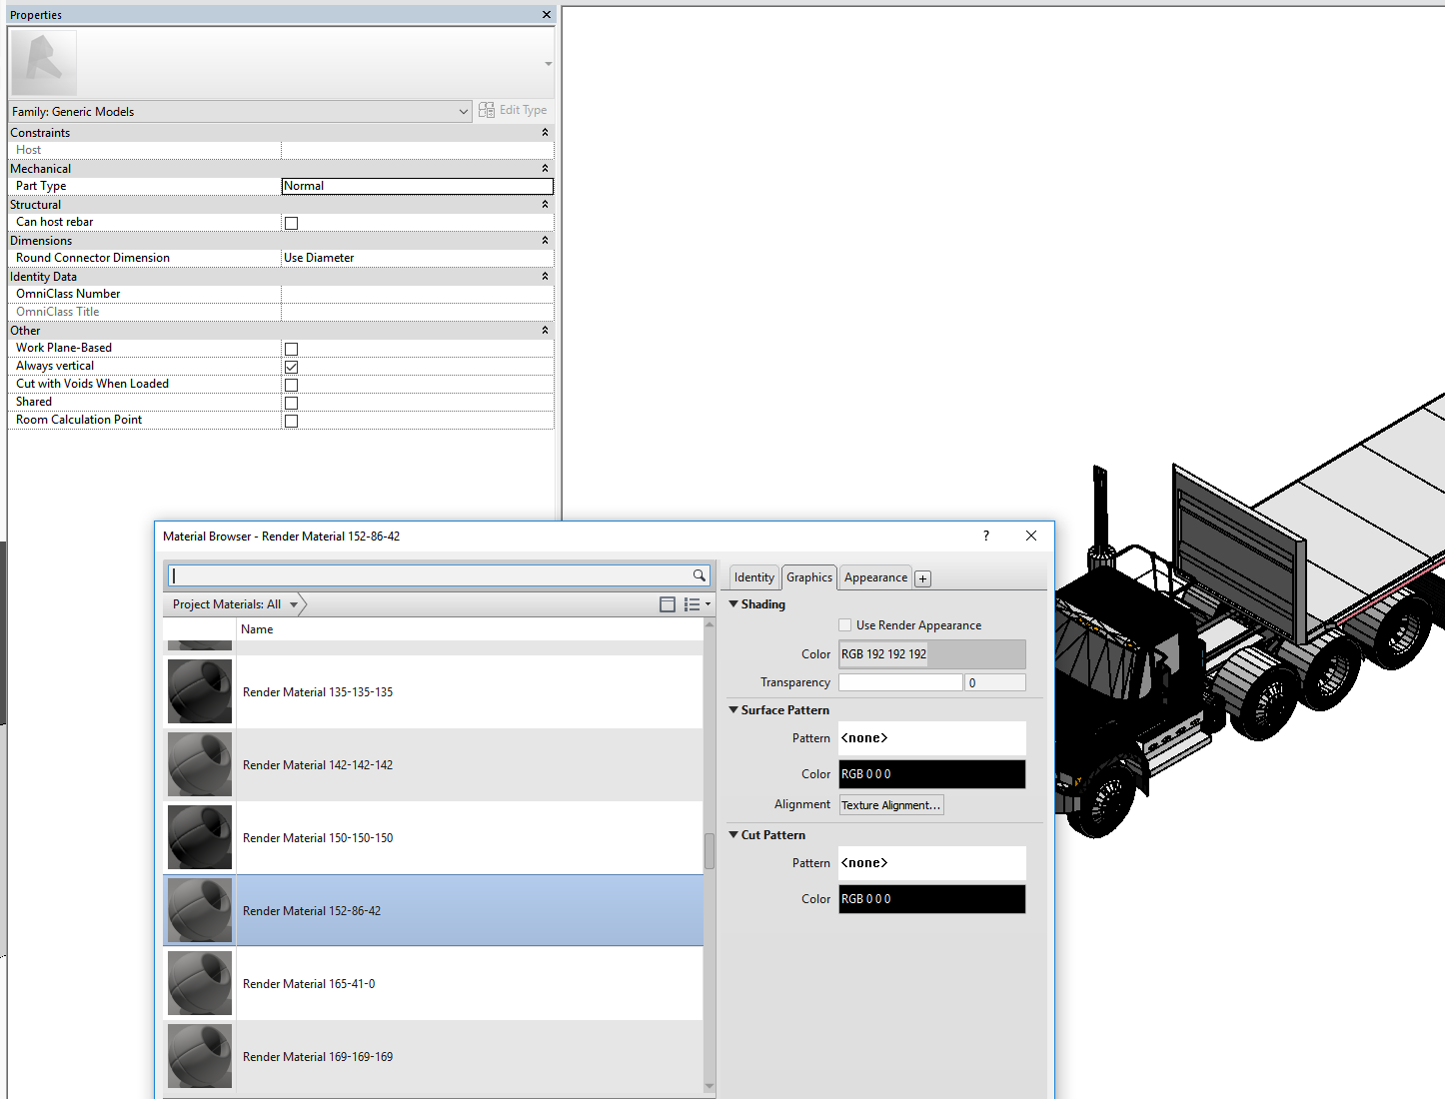Click the Surface Pattern <none> pattern box

click(932, 738)
